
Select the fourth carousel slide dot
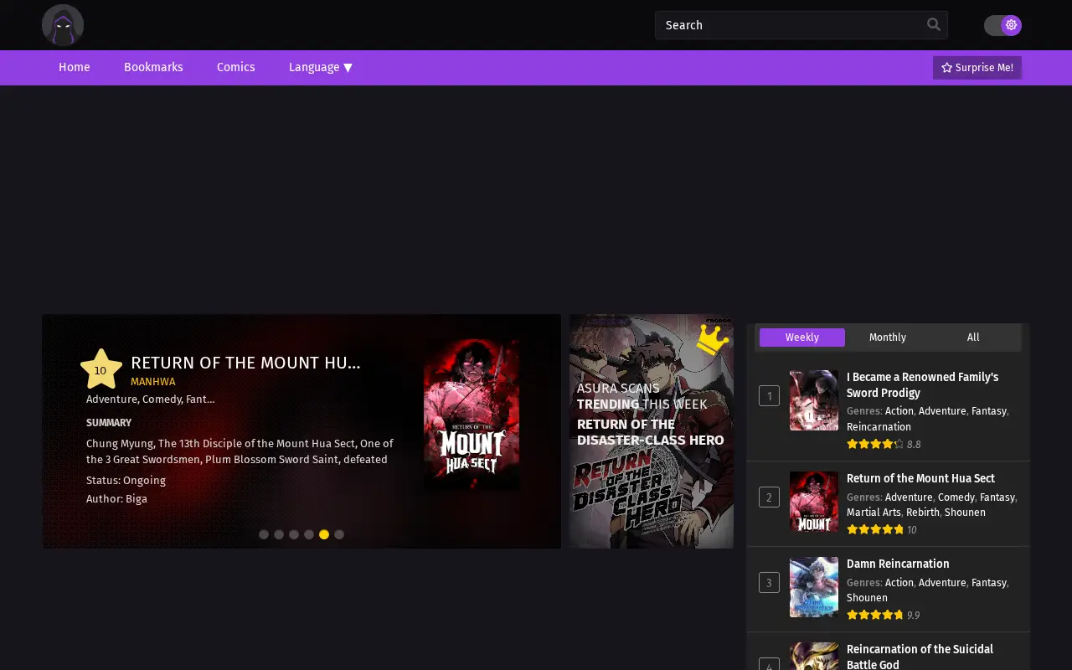(309, 534)
